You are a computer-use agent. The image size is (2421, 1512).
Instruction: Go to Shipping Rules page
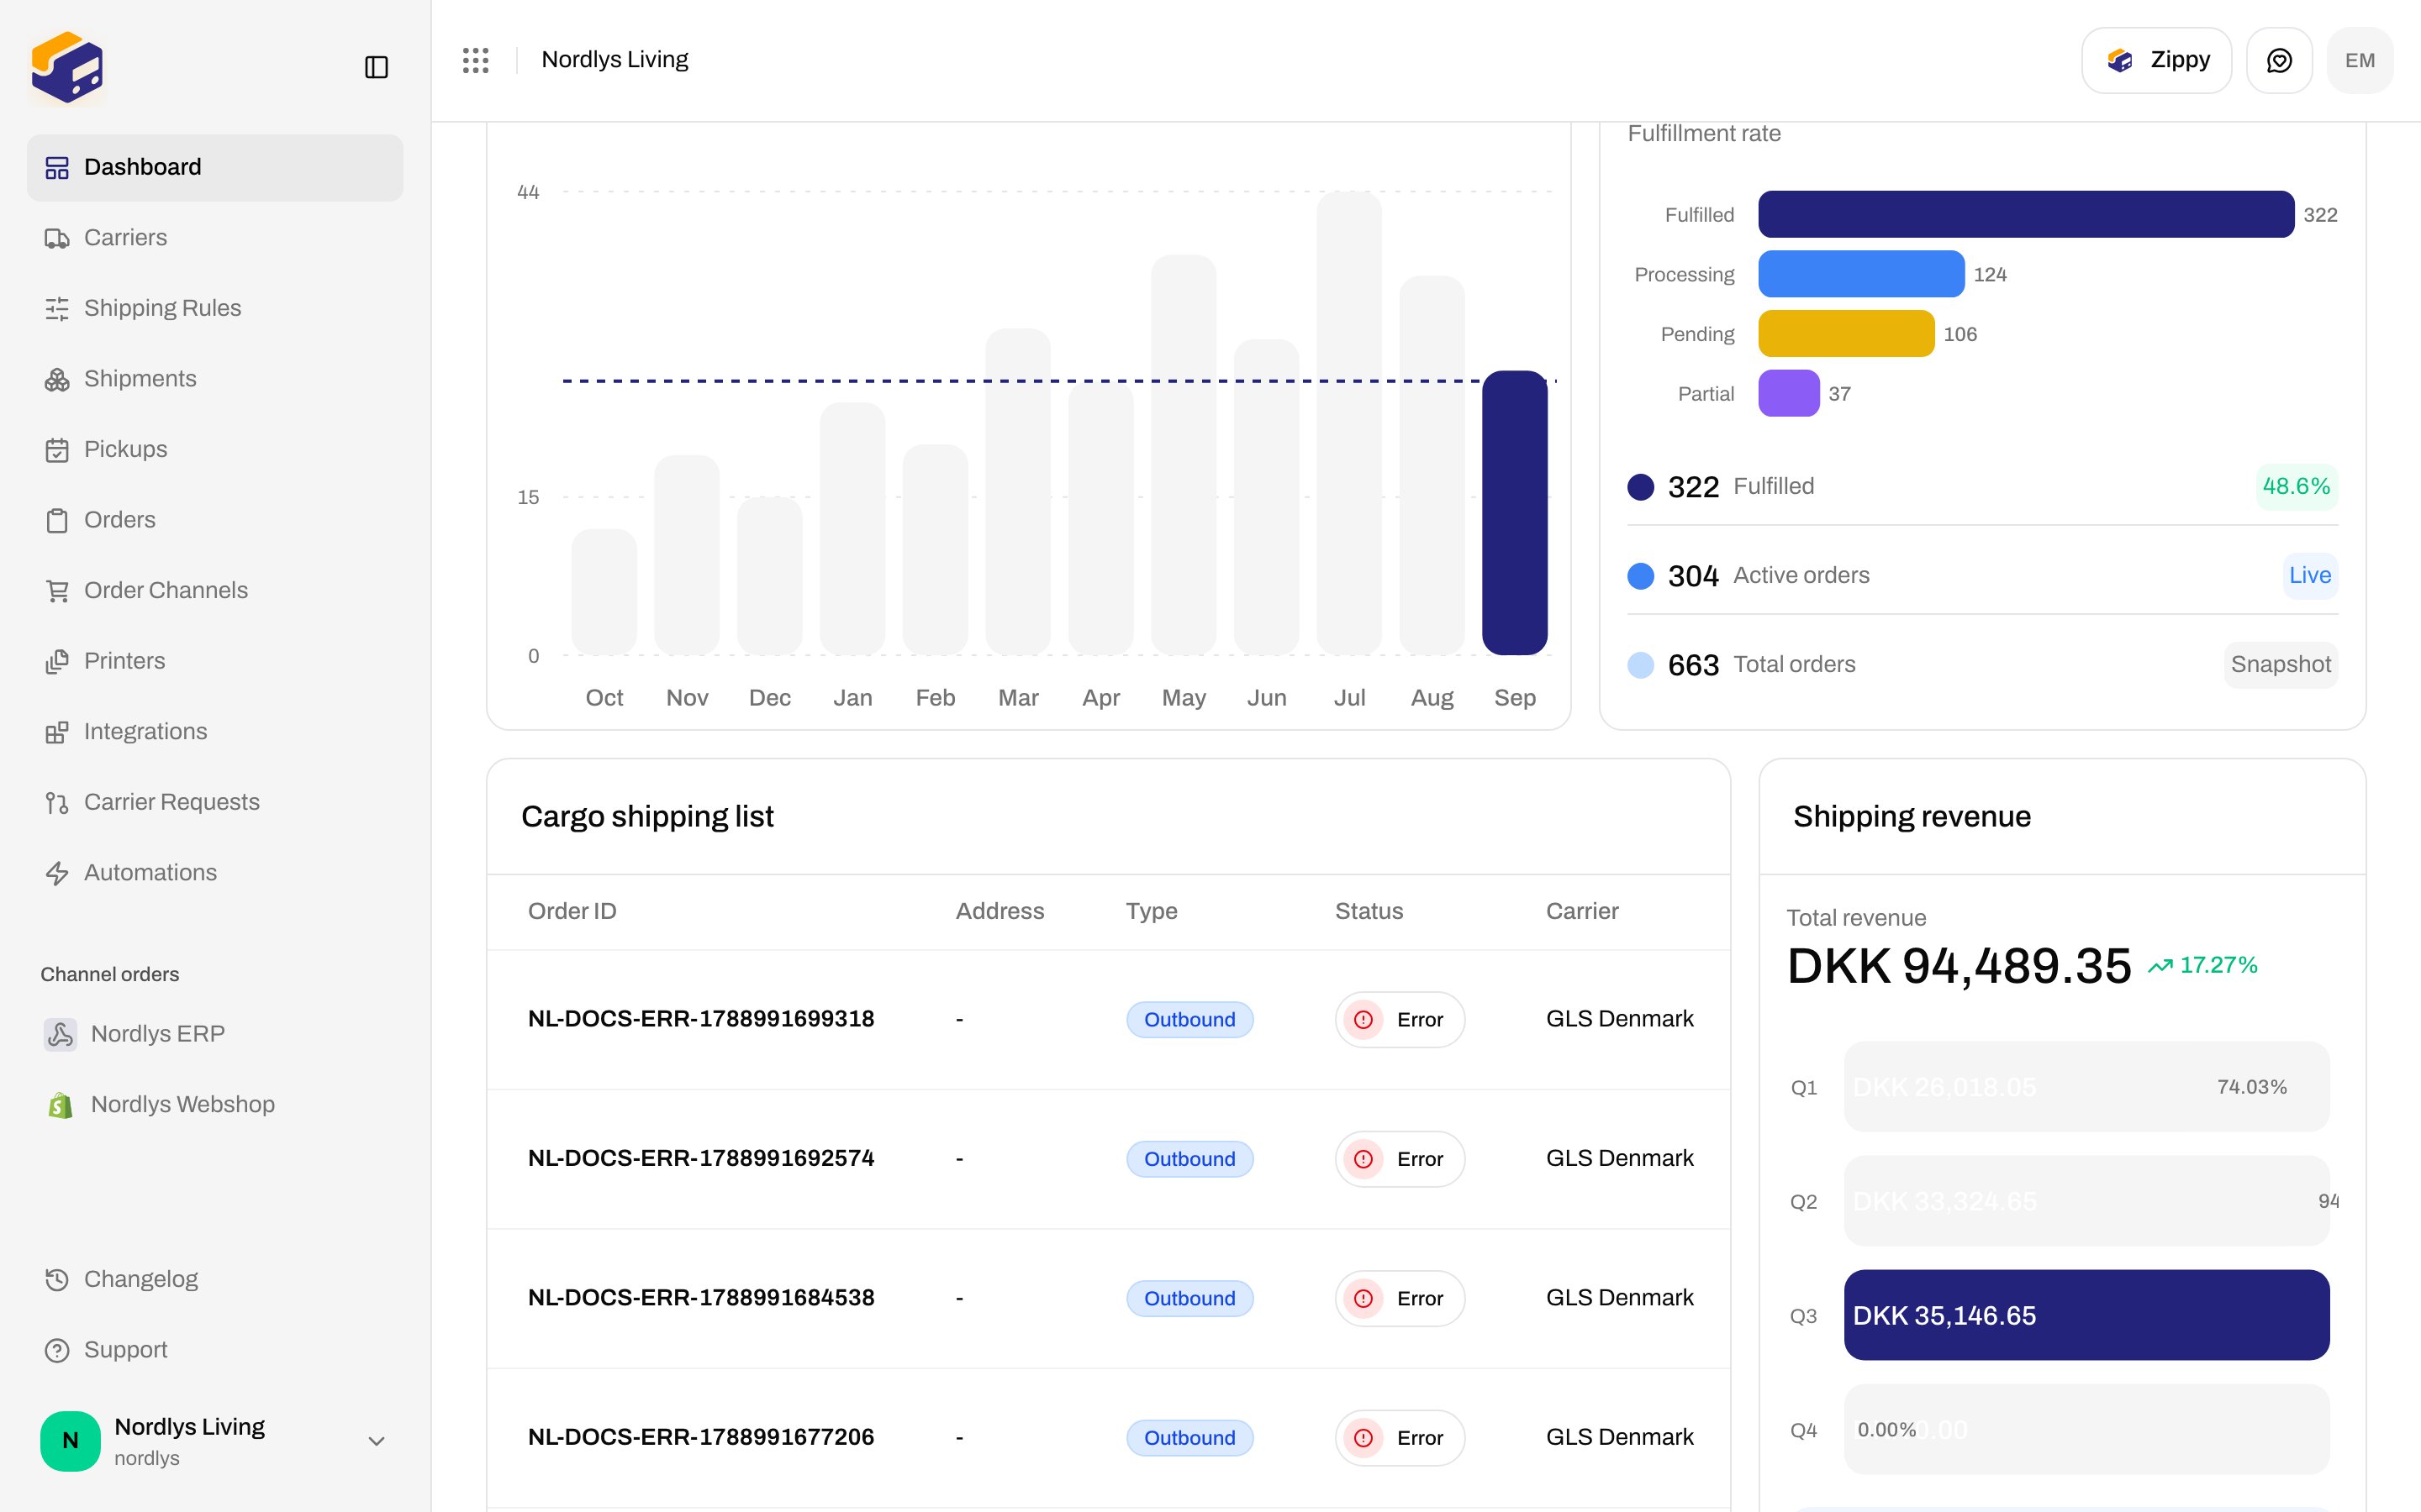point(215,309)
